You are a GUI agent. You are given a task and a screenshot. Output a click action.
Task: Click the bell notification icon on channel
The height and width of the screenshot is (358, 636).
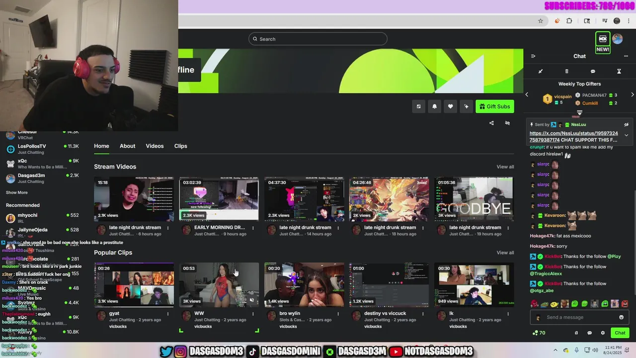pos(434,106)
